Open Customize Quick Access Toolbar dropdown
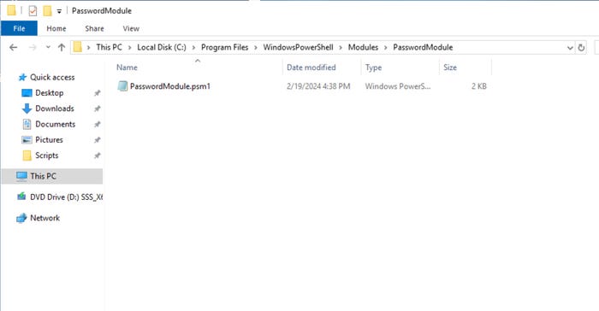The height and width of the screenshot is (311, 599). [59, 11]
